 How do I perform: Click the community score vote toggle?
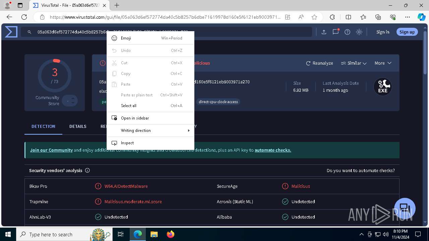click(70, 101)
